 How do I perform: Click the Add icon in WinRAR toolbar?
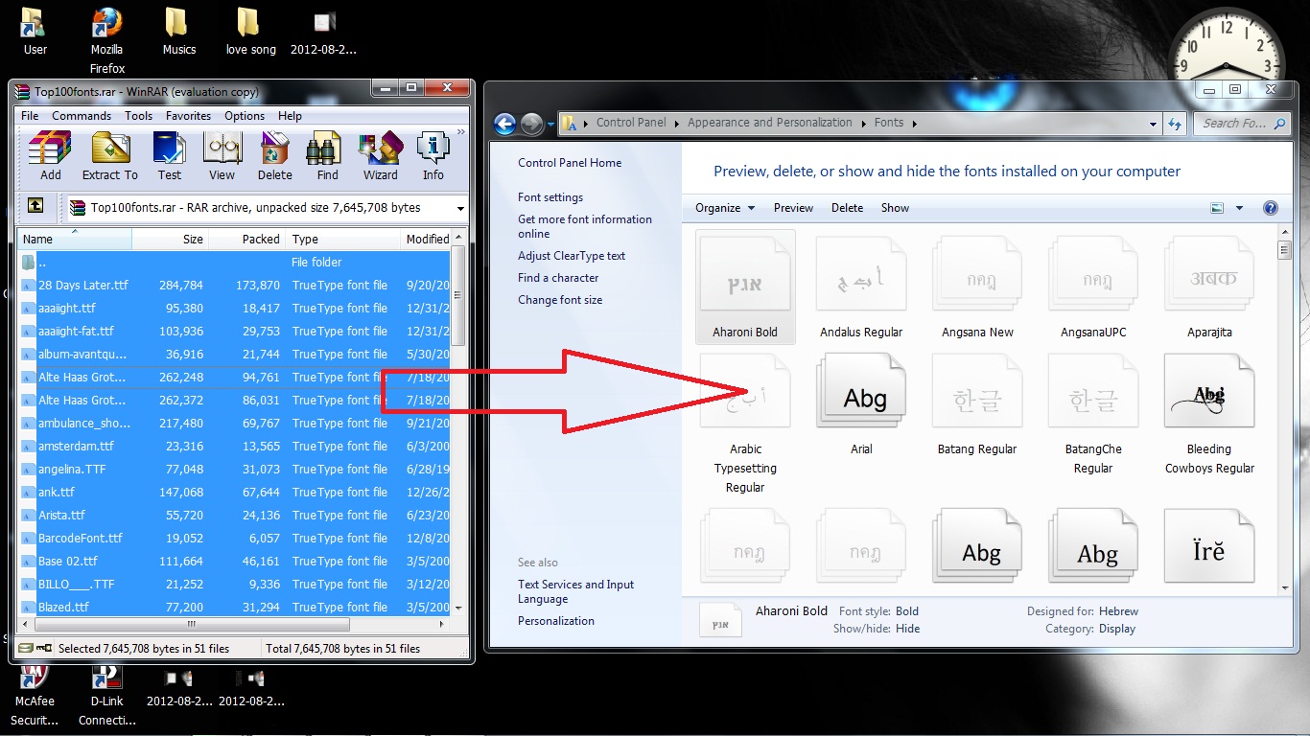(x=50, y=157)
